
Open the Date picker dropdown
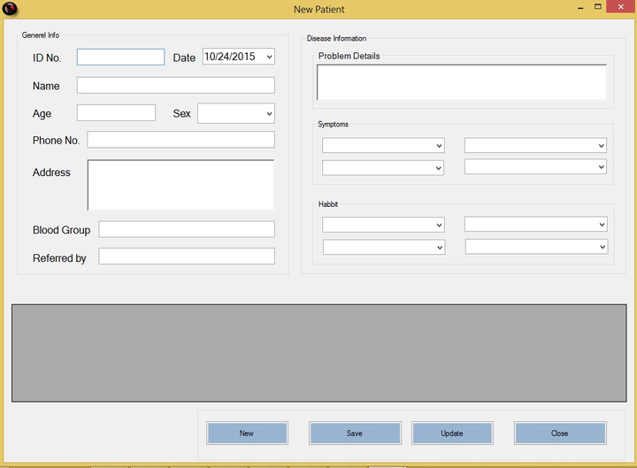click(x=269, y=57)
